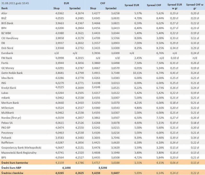The height and width of the screenshot is (175, 205).
Task: Select the 'EUR' group header
Action: coord(66,3)
